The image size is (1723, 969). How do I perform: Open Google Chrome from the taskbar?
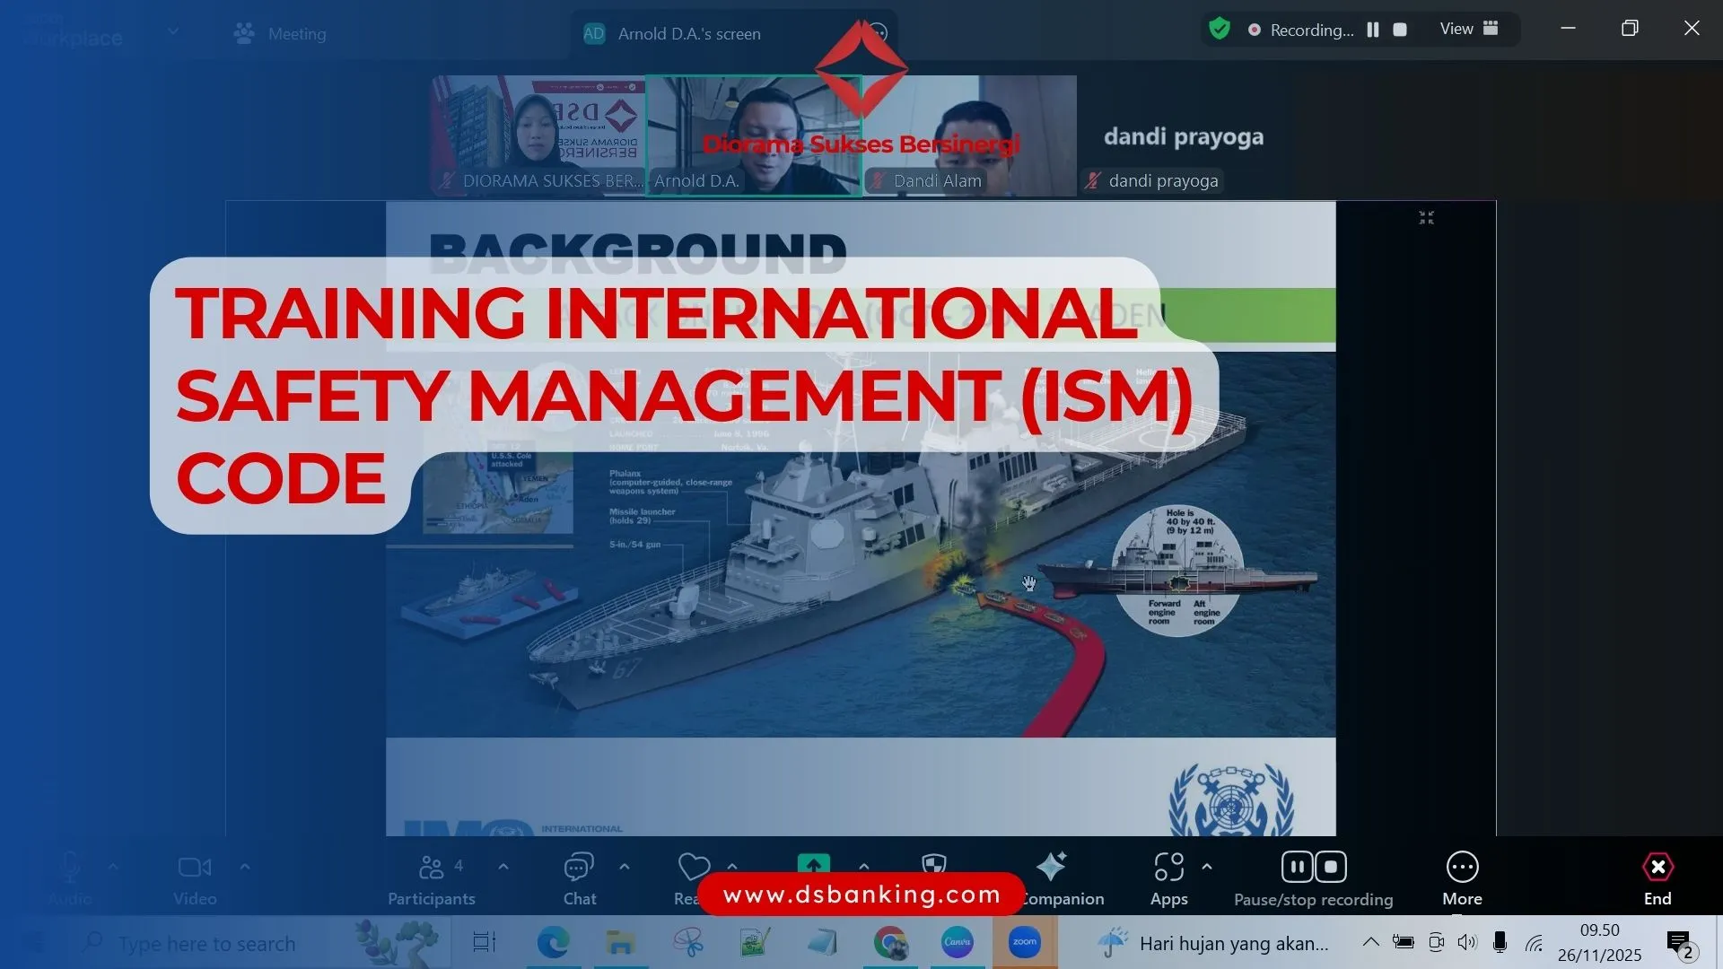point(890,943)
